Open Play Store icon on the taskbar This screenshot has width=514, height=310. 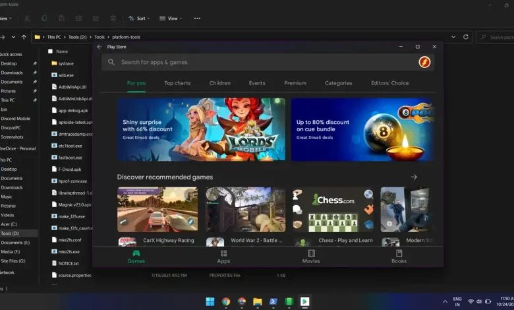305,301
